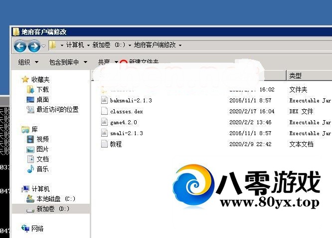The height and width of the screenshot is (238, 332).
Task: Click the 桌面 desktop icon
Action: (30, 99)
